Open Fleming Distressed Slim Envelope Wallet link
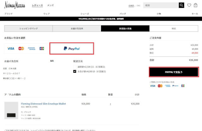 pyautogui.click(x=43, y=104)
